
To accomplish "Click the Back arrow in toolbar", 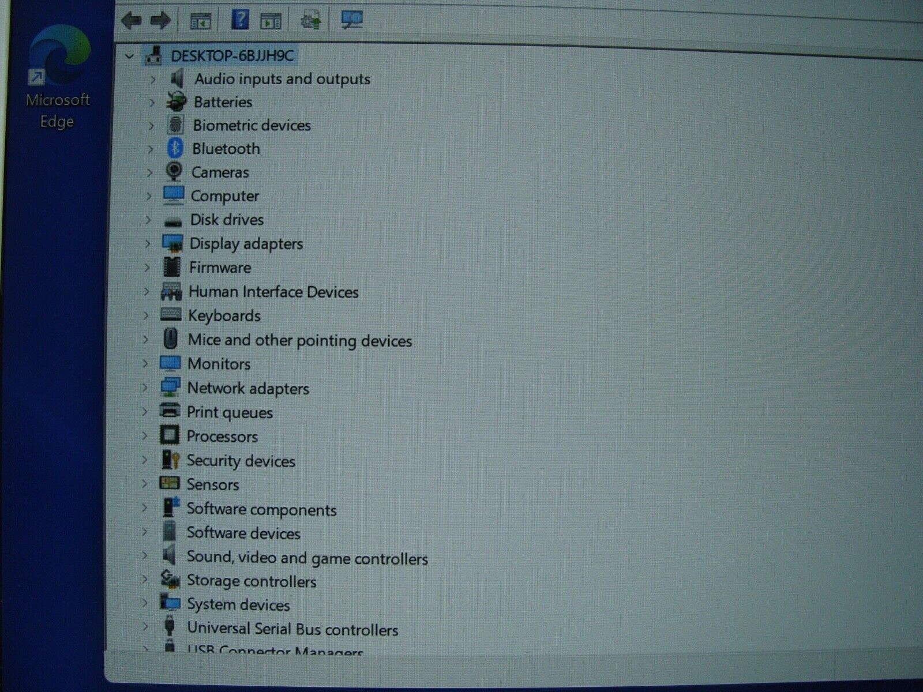I will (132, 21).
